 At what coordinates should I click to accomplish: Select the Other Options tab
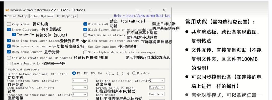(x=42, y=16)
